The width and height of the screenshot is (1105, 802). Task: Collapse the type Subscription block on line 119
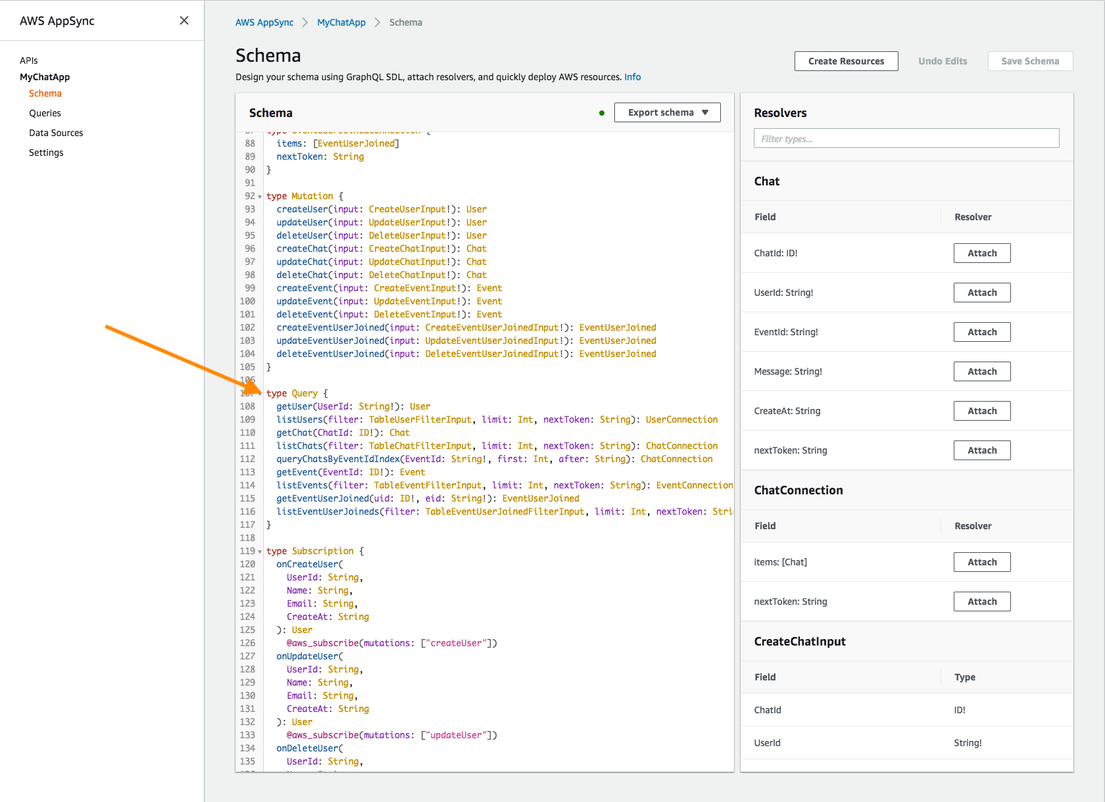260,552
